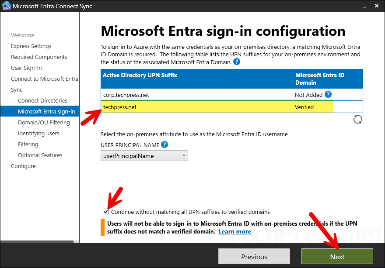Screen dimensions: 385x268
Task: Click the help icon beside USER PRINCIPAL NAME
Action: tap(164, 144)
